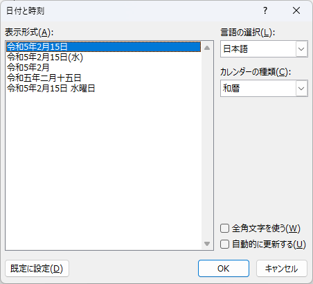Close the 日付と時刻 dialog
This screenshot has height=284, width=313.
tap(296, 10)
